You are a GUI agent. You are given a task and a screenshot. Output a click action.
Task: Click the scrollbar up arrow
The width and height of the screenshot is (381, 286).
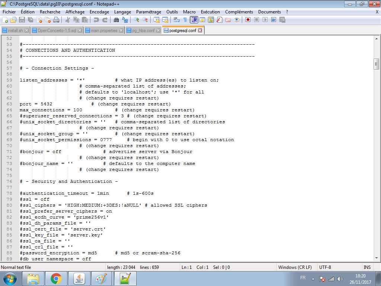coord(377,38)
